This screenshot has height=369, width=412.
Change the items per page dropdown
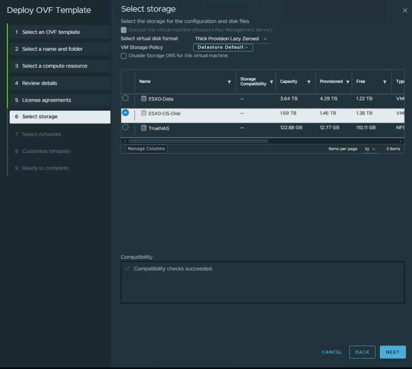(x=370, y=149)
